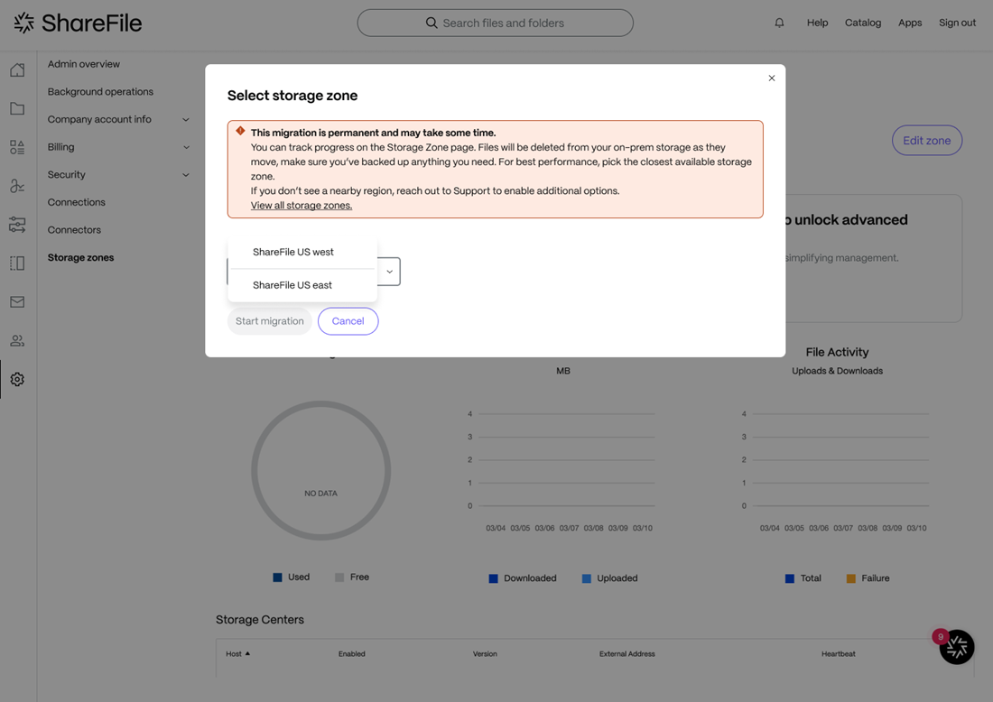Click the NO DATA donut chart
993x702 pixels.
(321, 470)
